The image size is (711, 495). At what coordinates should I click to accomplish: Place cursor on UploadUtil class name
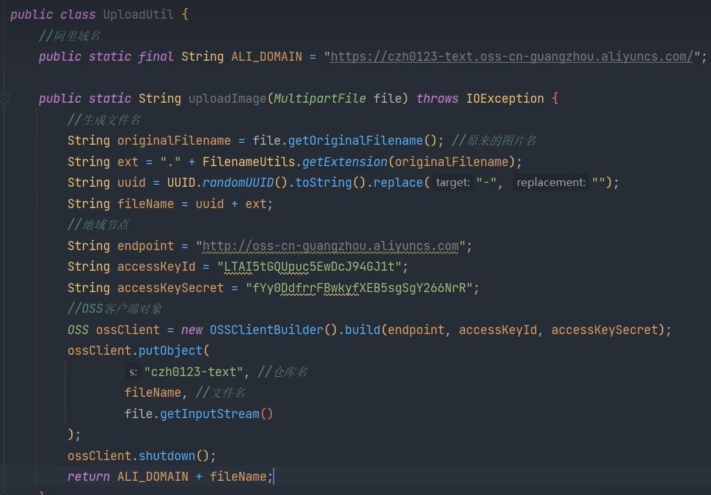[138, 14]
